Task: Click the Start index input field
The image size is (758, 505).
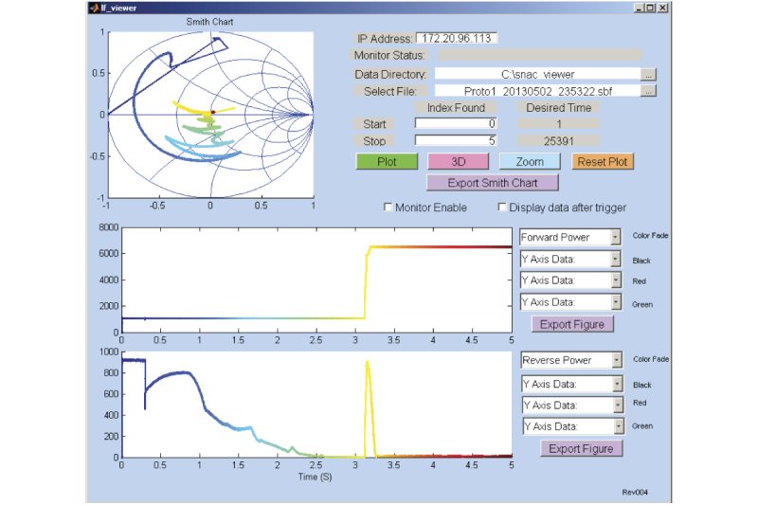Action: click(456, 124)
